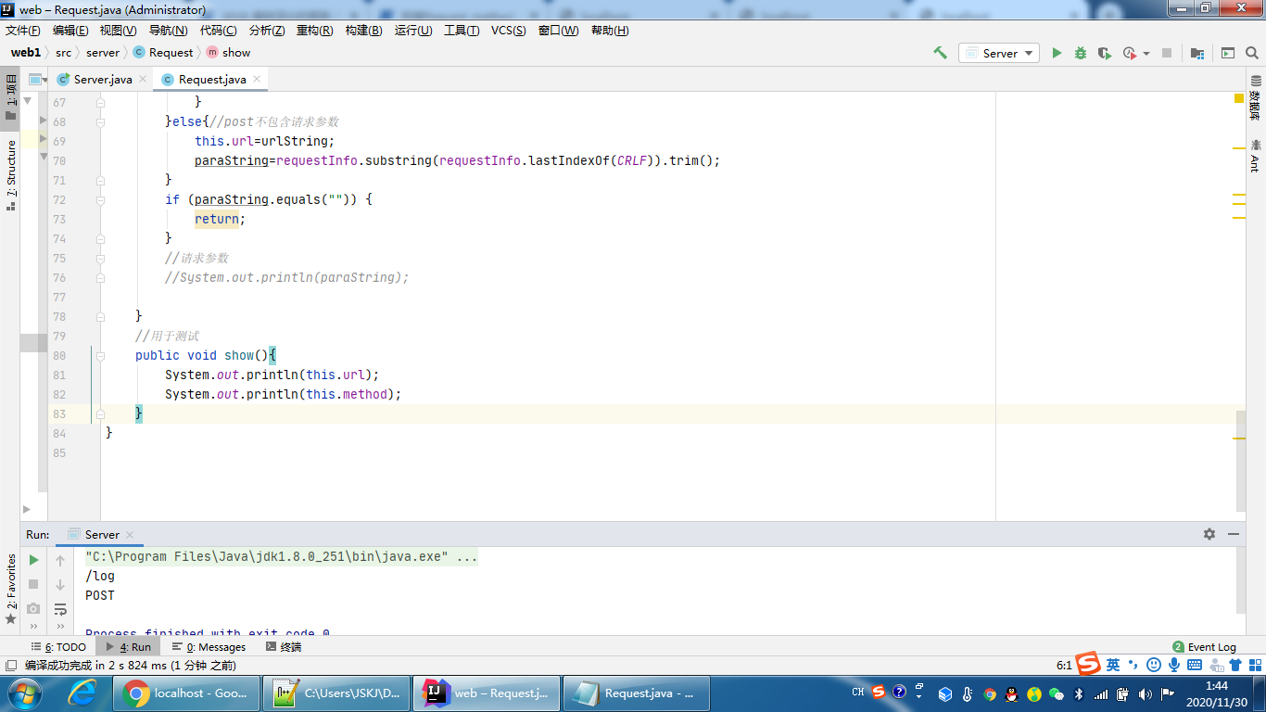Open the database panel on the right strip
This screenshot has height=712, width=1266.
(x=1255, y=99)
